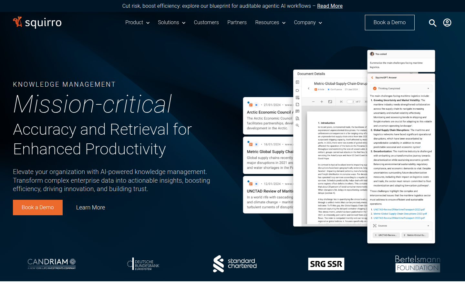Click the Bertelsmann Foundation logo
This screenshot has width=465, height=290.
(418, 264)
